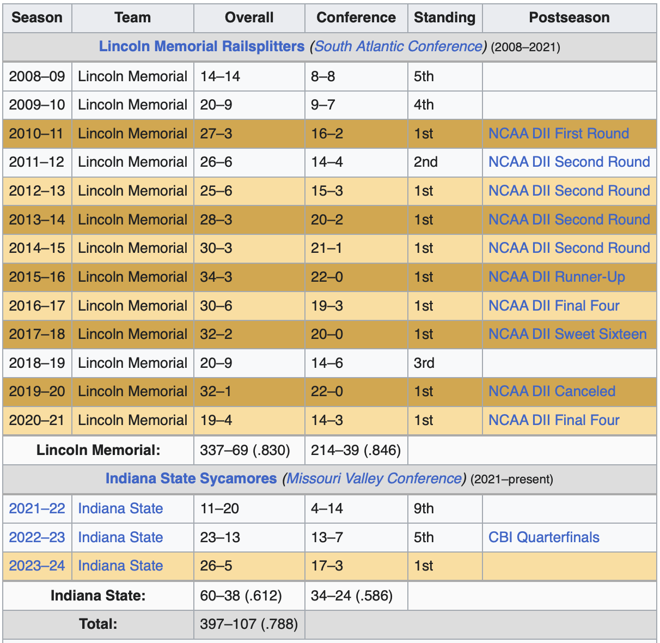Screen dimensions: 660x643
Task: Select the 2018–19 season cell
Action: pos(37,363)
